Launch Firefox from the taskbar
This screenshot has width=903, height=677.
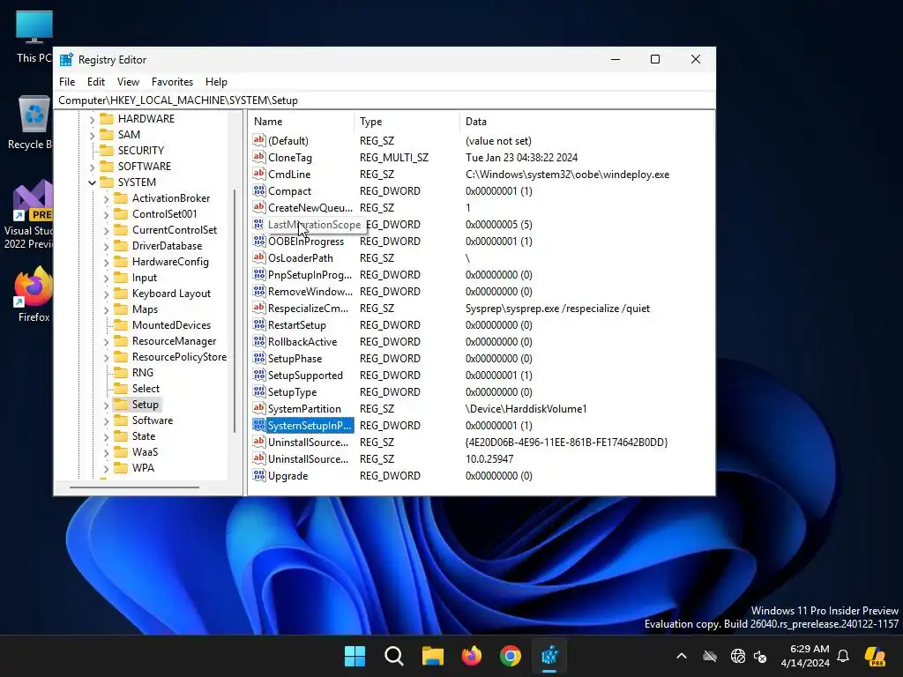[x=472, y=656]
